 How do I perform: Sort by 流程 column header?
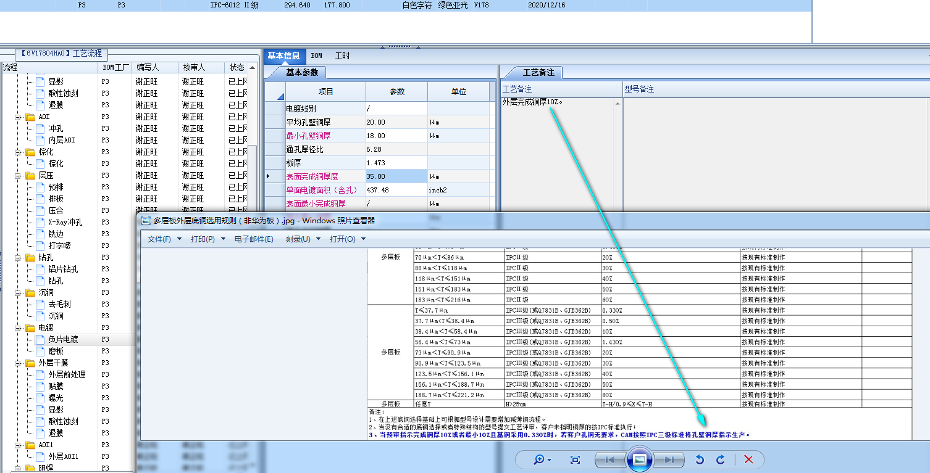49,67
